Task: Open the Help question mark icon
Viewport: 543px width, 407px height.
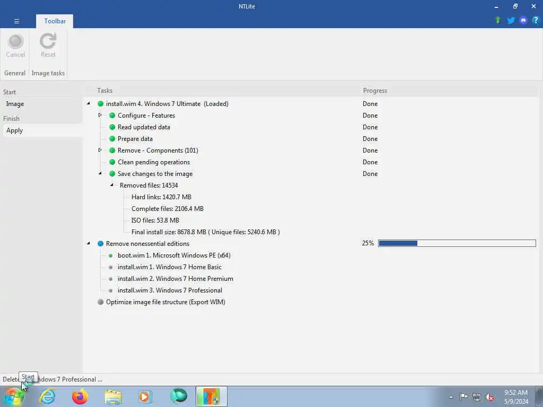Action: [x=536, y=21]
